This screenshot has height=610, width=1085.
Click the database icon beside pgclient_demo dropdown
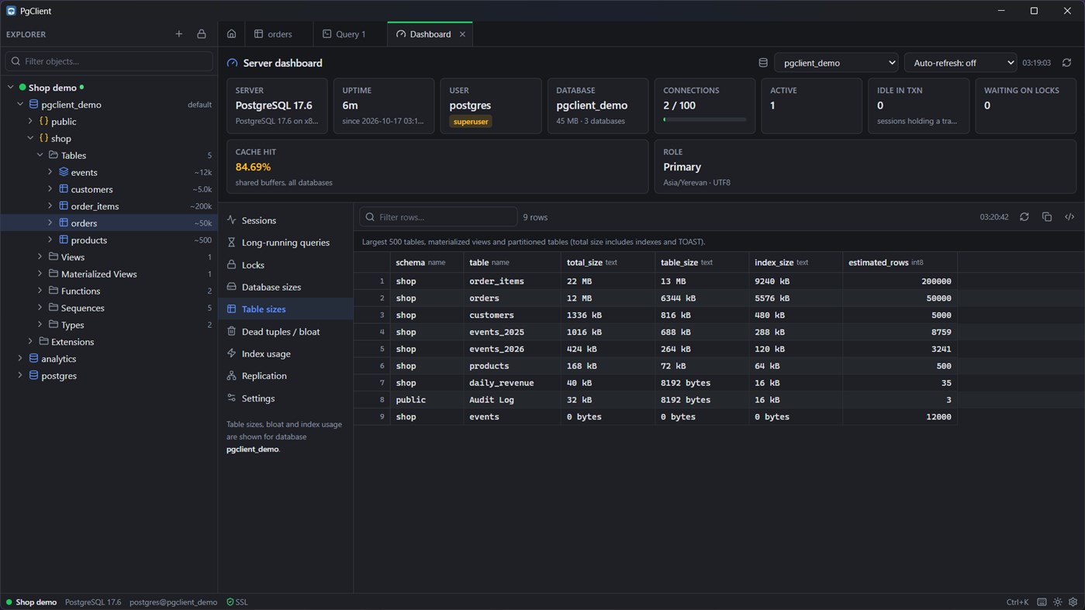pos(763,63)
